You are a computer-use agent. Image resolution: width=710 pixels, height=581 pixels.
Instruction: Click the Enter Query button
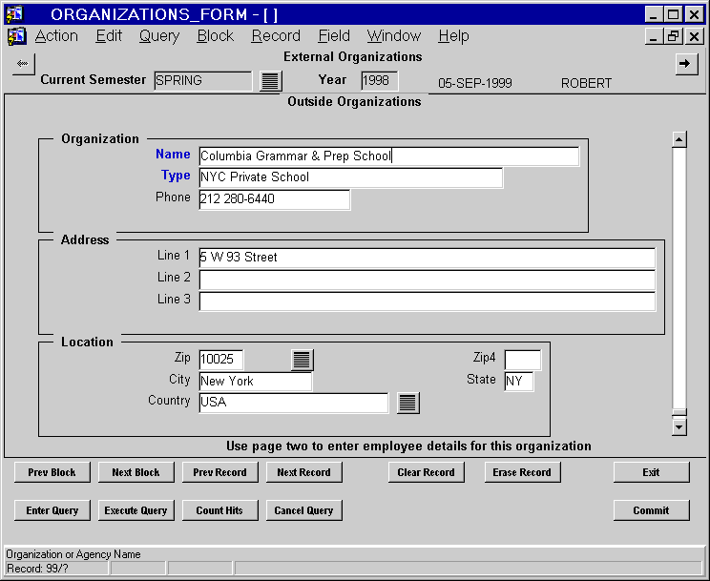coord(52,510)
